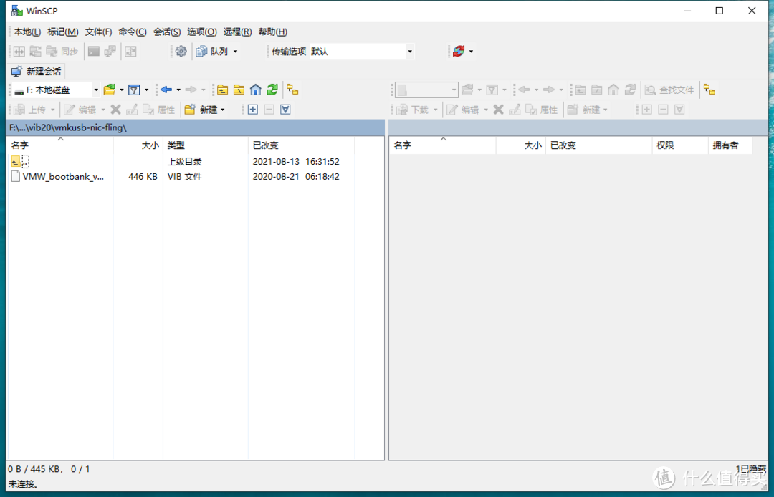The height and width of the screenshot is (497, 774).
Task: Open the 选项(O) menu
Action: pyautogui.click(x=202, y=32)
